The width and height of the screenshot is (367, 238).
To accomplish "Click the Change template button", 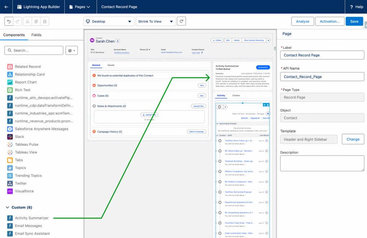I will [x=353, y=139].
